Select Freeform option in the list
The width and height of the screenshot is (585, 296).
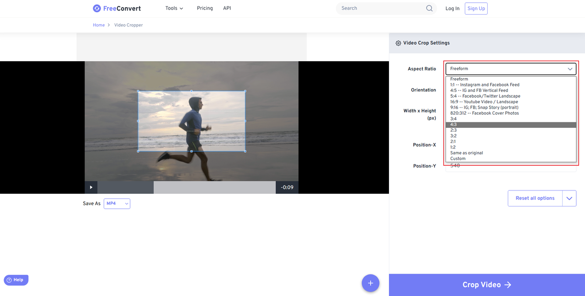tap(511, 79)
